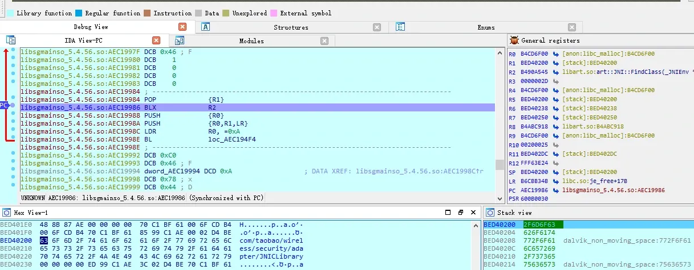The image size is (694, 270).
Task: Click the External symbol color swatch
Action: [274, 13]
